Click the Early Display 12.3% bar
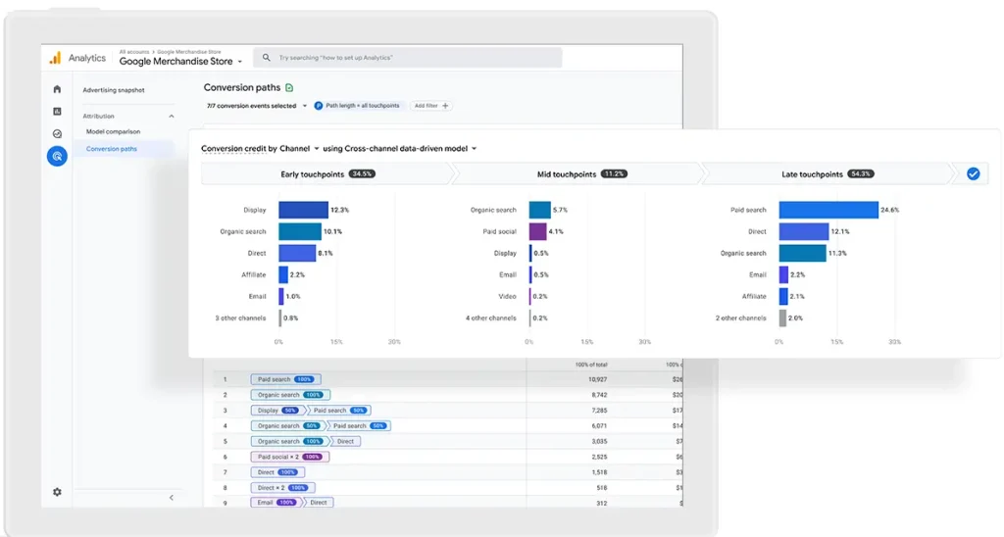This screenshot has height=537, width=1004. pyautogui.click(x=304, y=210)
